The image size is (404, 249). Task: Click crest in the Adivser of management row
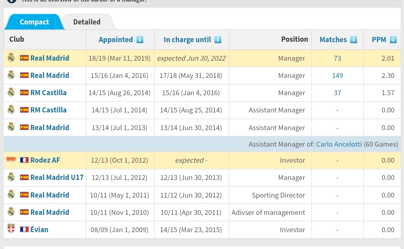(x=11, y=212)
